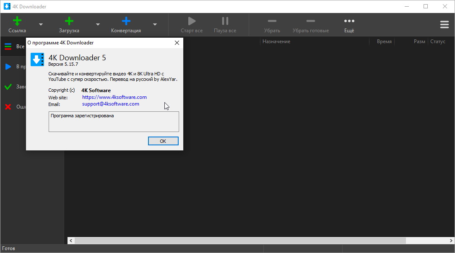Close the 4K Downloader main window
This screenshot has height=253, width=455.
[x=445, y=6]
